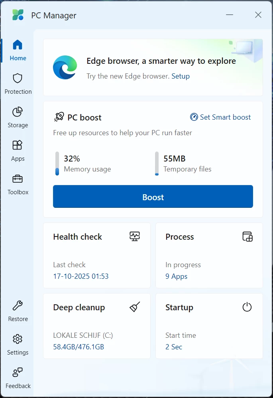The height and width of the screenshot is (398, 273).
Task: Click the 9 Apps process link
Action: coord(176,276)
